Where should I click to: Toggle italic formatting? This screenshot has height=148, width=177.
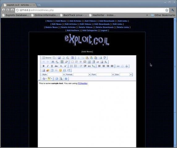tap(48, 66)
